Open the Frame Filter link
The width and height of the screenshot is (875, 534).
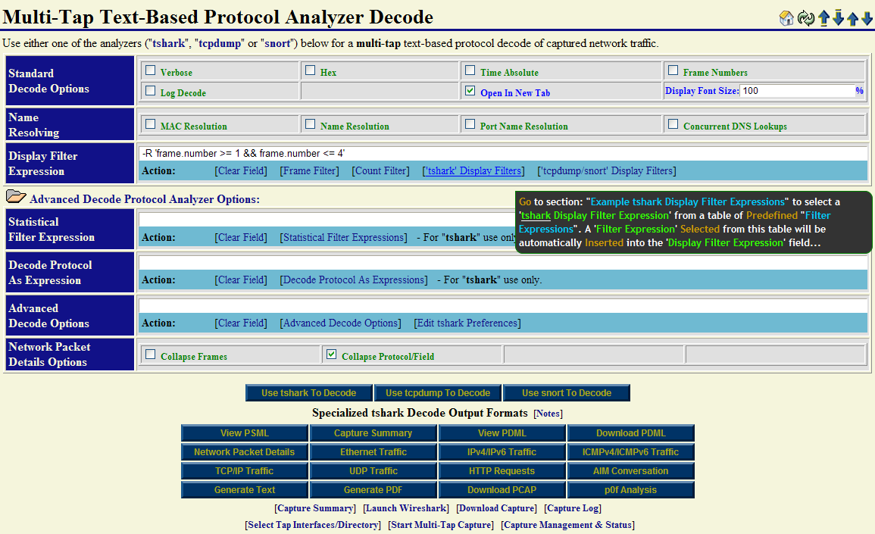pos(309,170)
